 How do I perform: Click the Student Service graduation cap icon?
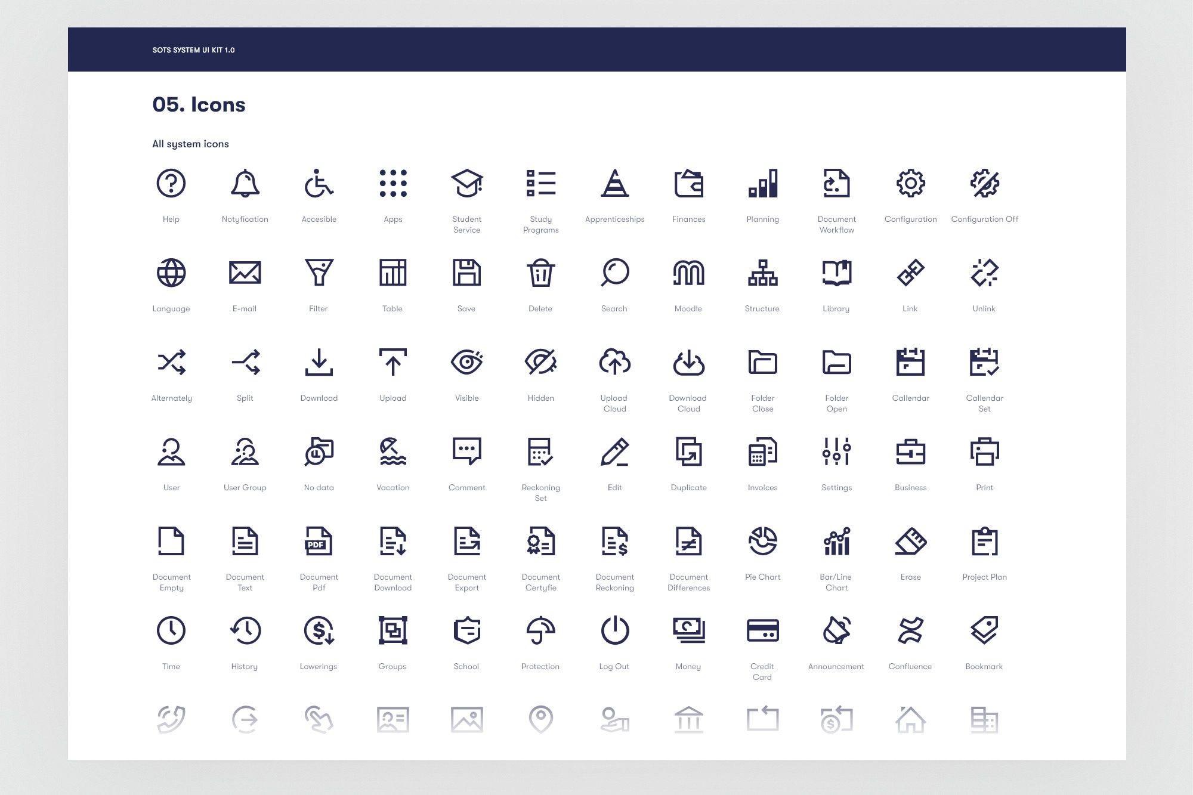point(466,183)
